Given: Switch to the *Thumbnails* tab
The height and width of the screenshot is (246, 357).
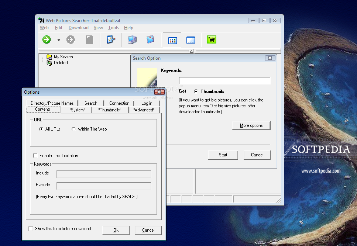Looking at the screenshot, I should pyautogui.click(x=110, y=110).
